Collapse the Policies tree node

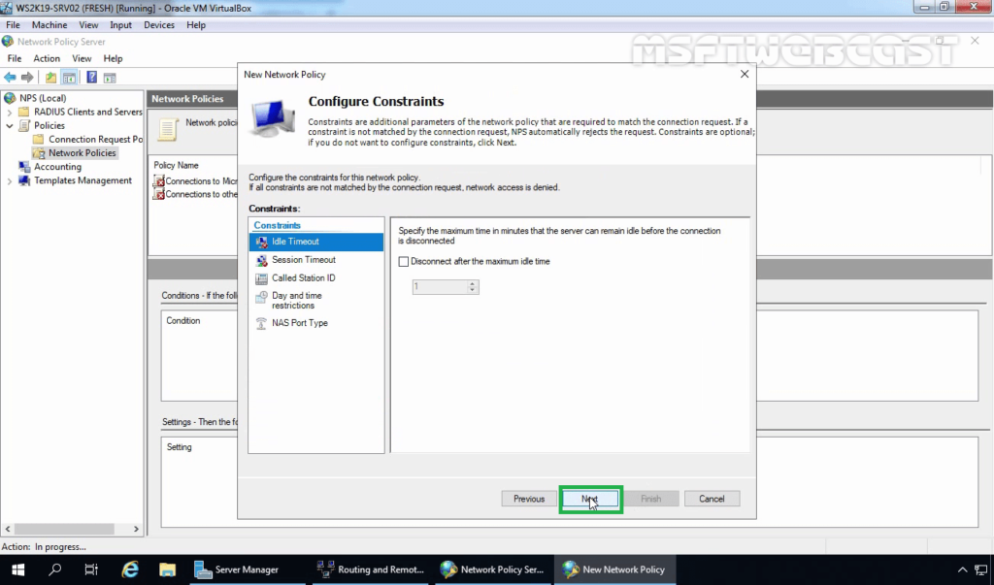tap(10, 125)
